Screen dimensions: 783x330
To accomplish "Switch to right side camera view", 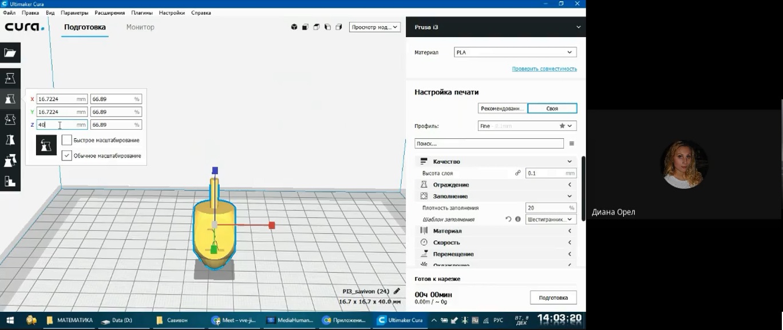I will [338, 27].
